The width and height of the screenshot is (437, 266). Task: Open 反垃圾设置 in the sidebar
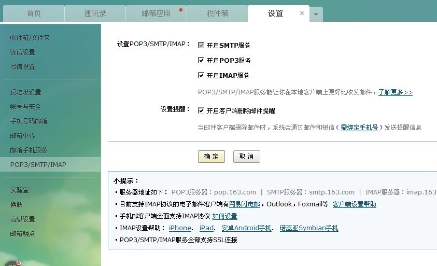[25, 92]
